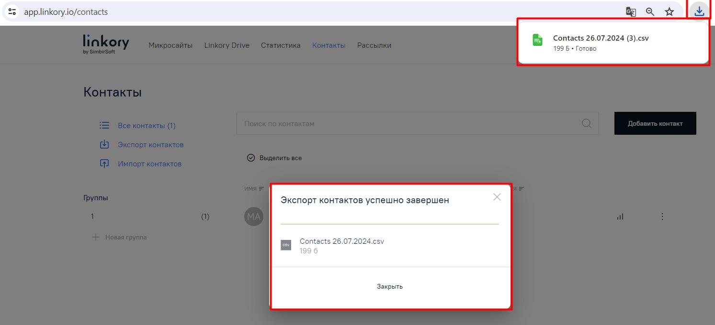Switch to the Микросайты section
Screen dimensions: 715x325
point(170,45)
